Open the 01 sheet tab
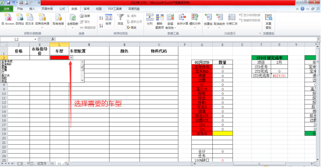The image size is (321, 167). coord(52,164)
